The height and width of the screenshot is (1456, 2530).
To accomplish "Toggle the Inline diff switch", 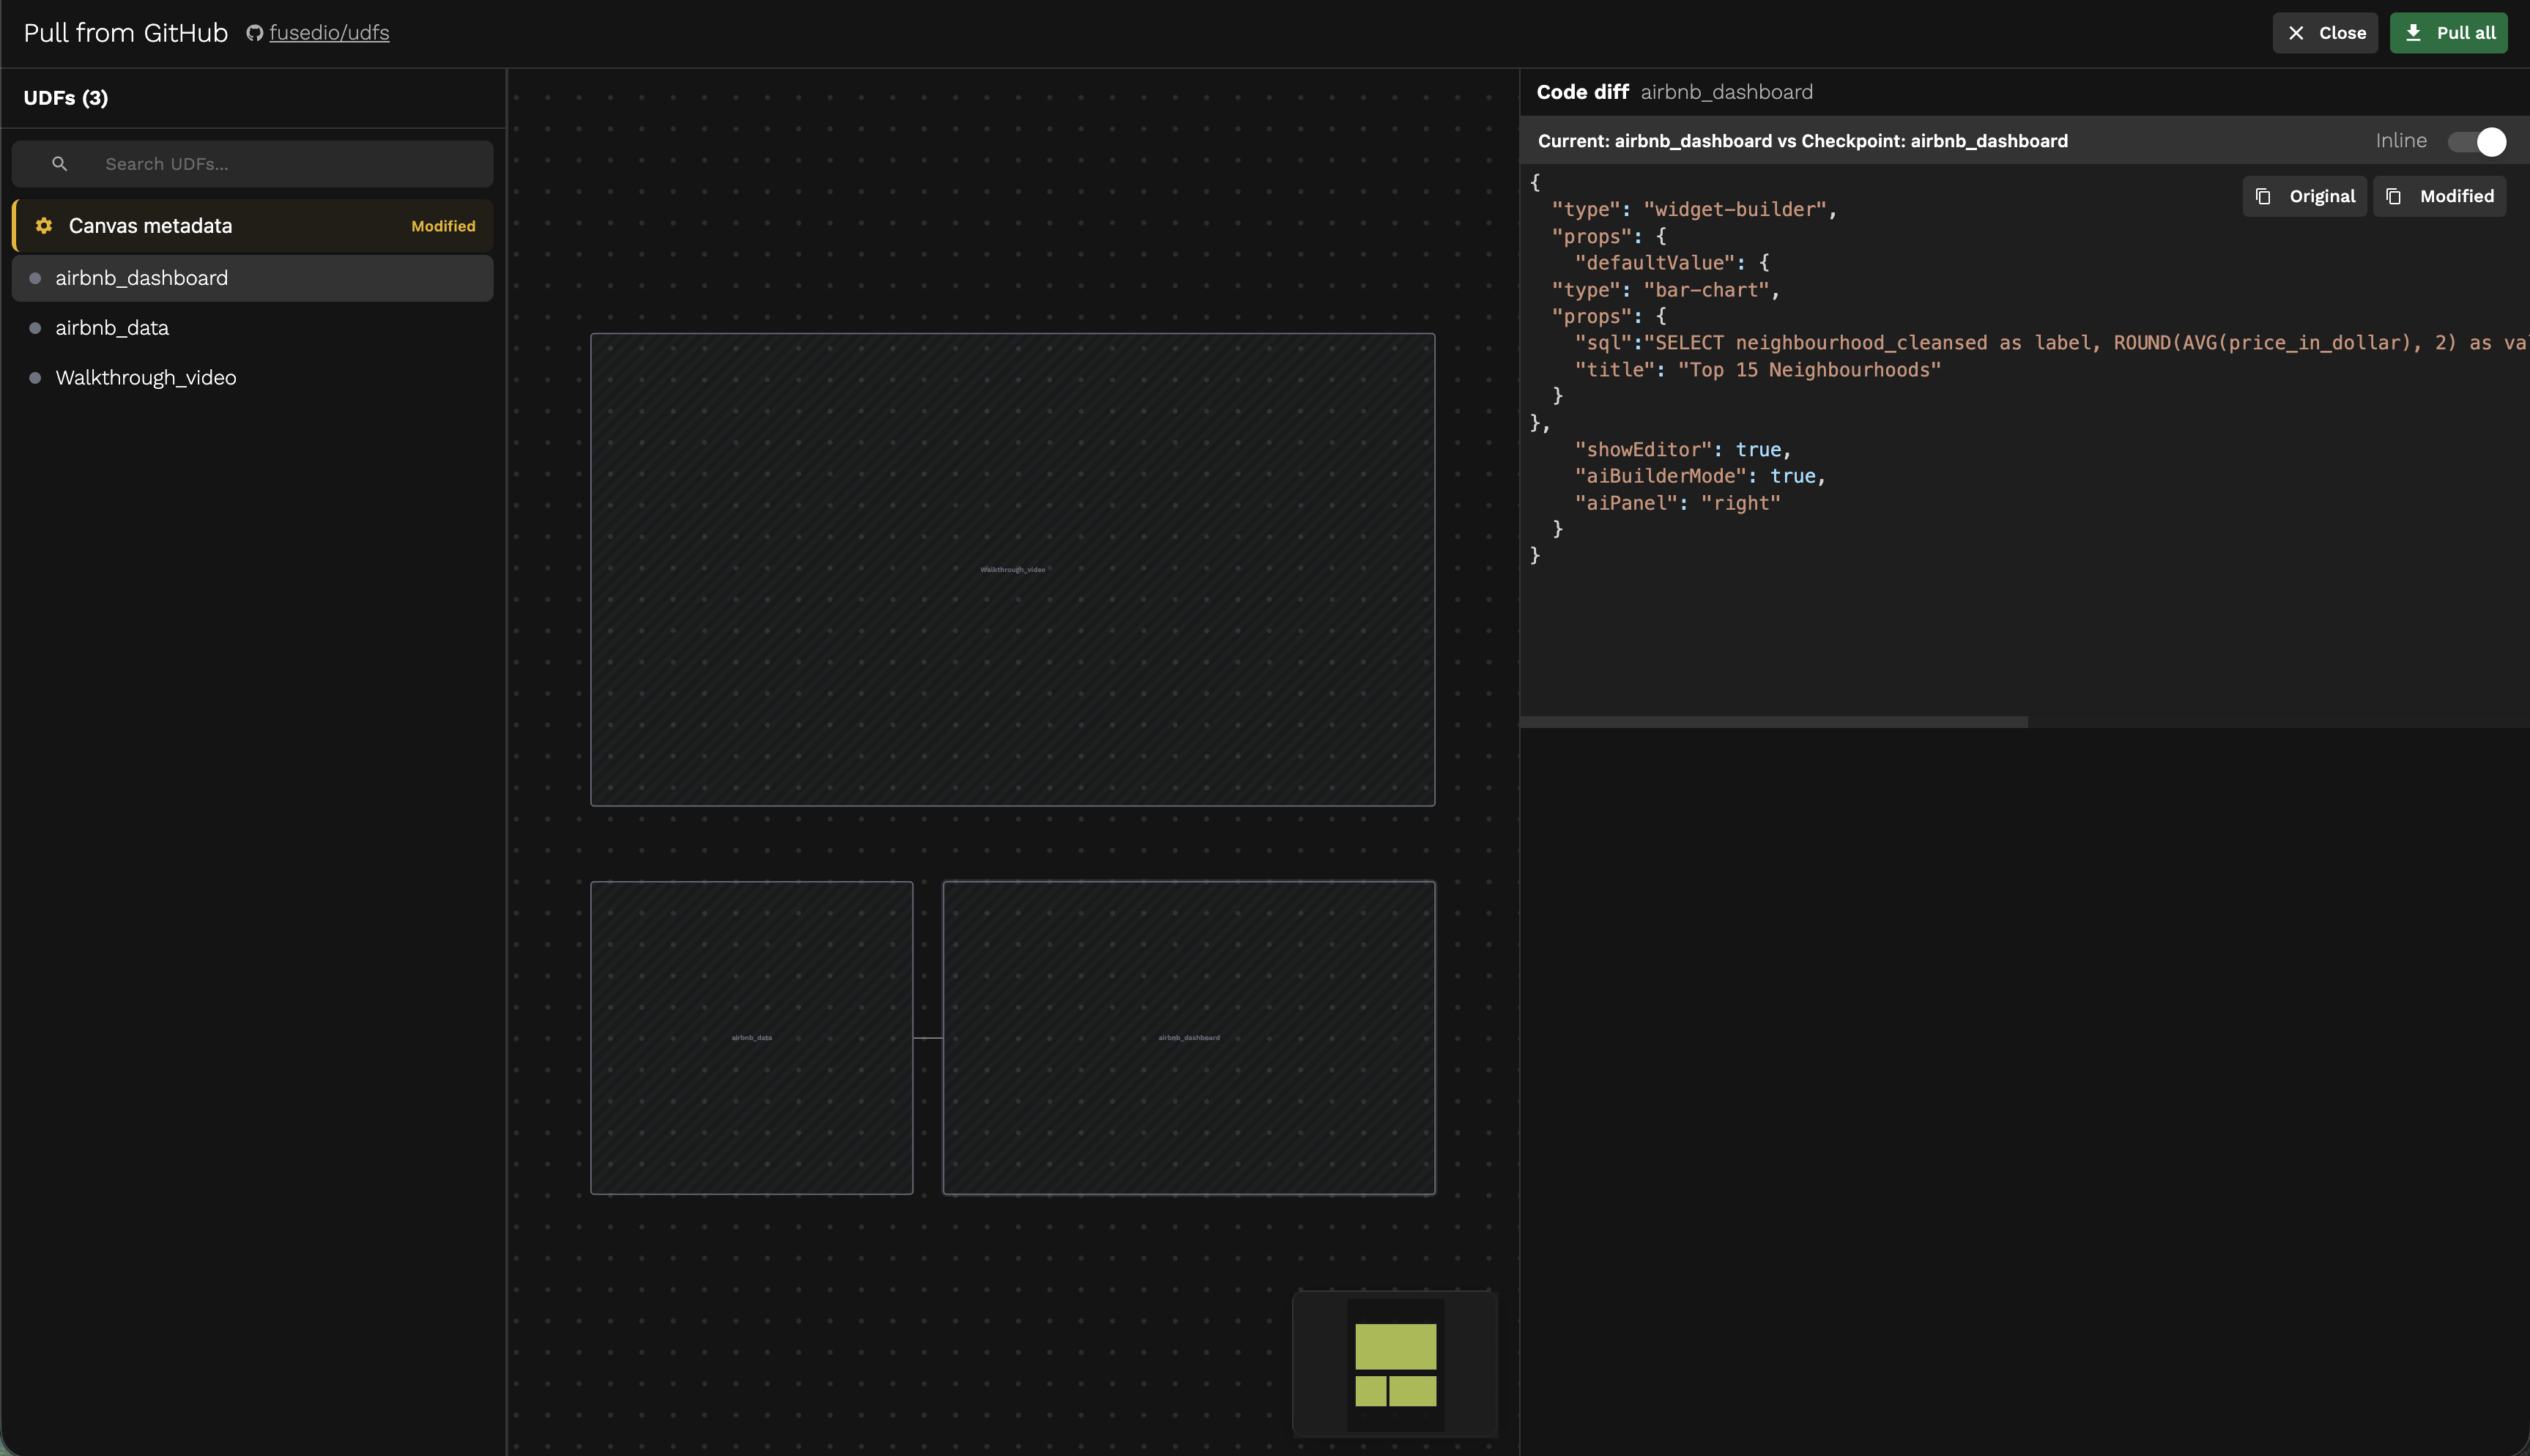I will coord(2477,141).
